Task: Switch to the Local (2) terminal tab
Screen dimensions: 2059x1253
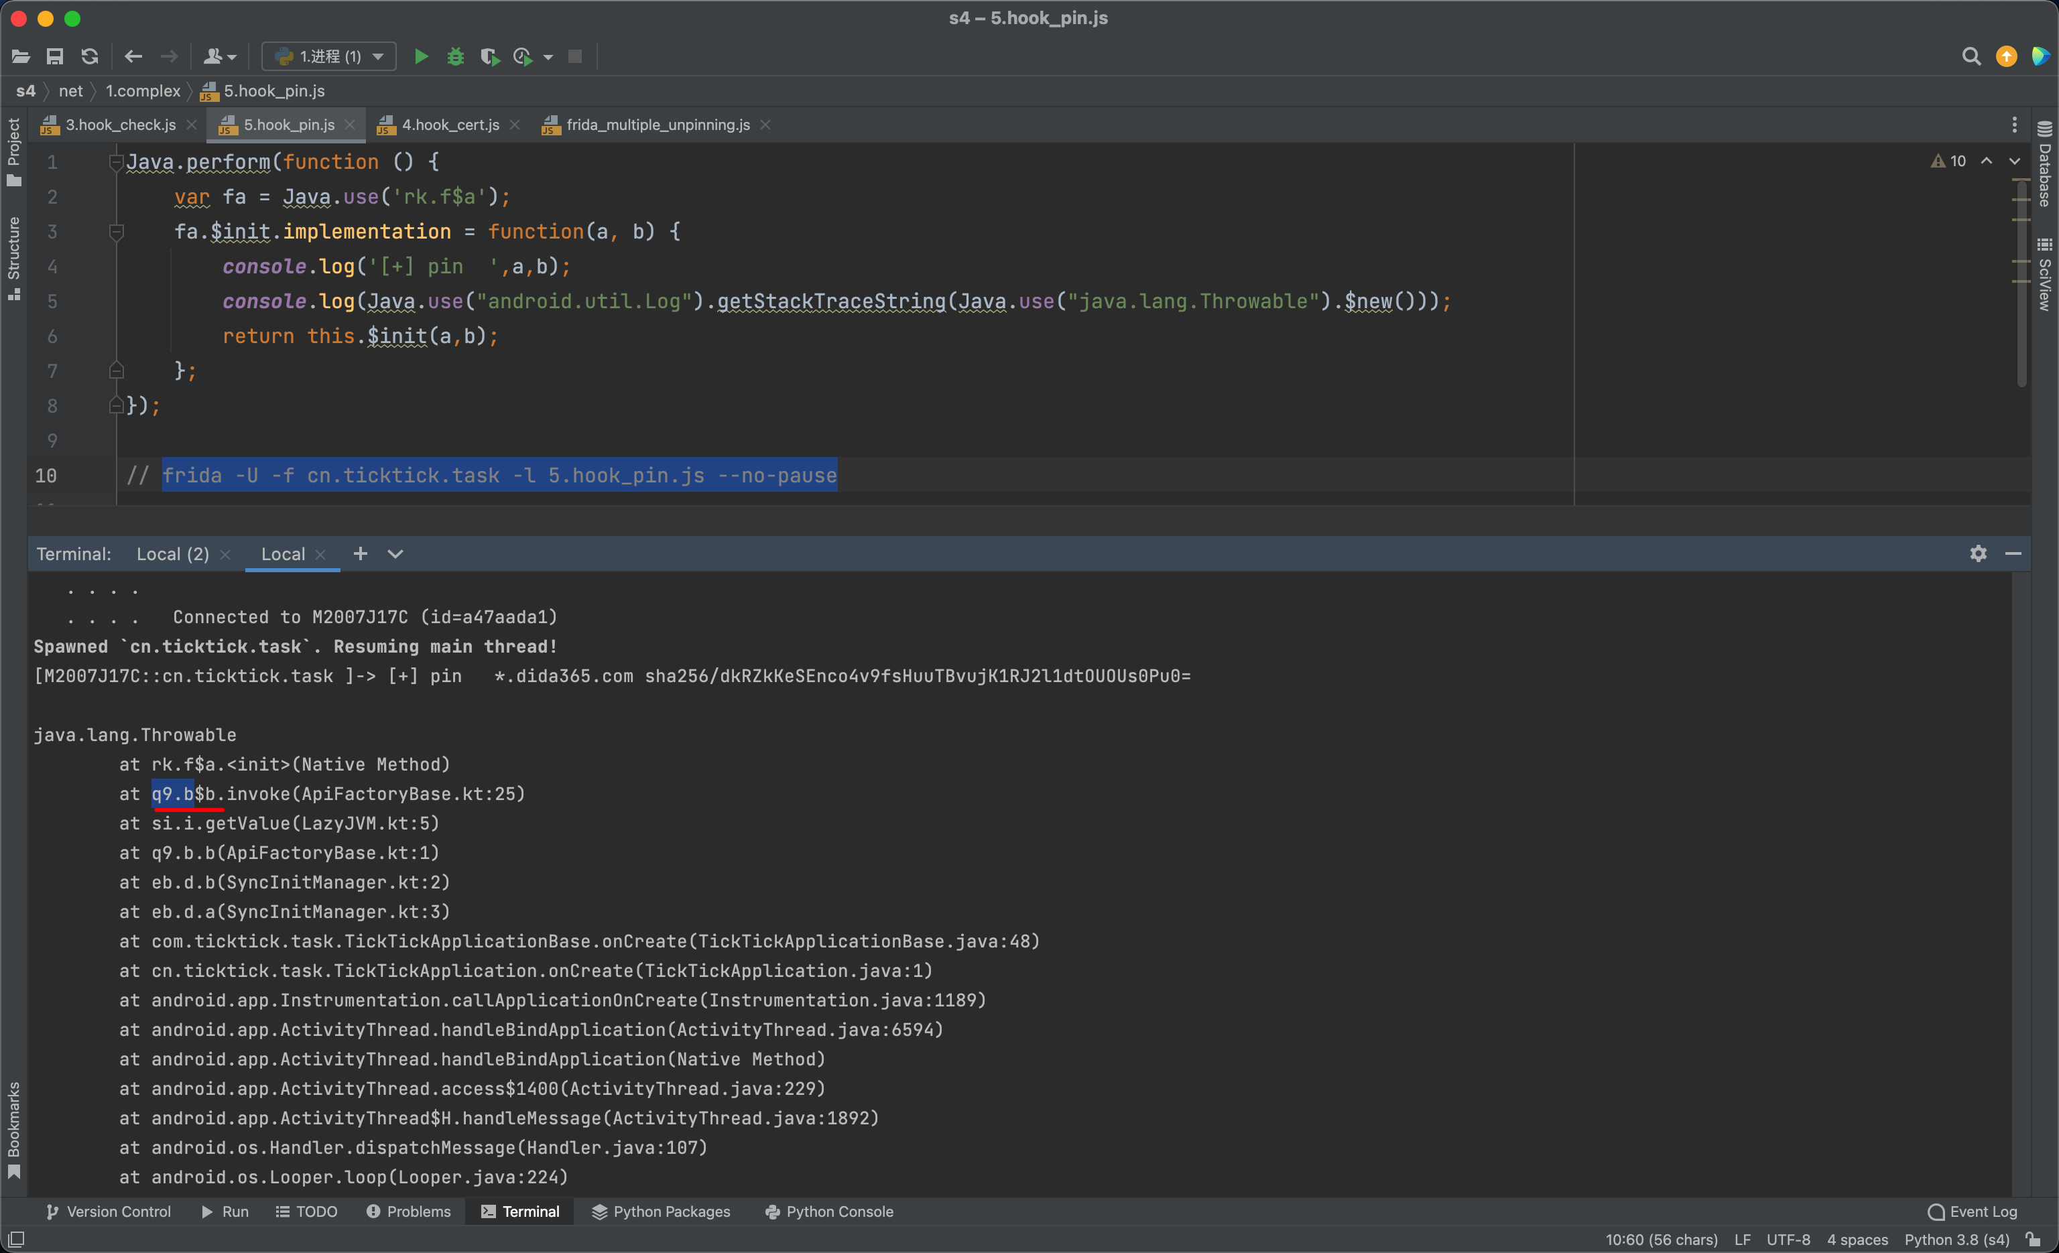Action: point(172,554)
